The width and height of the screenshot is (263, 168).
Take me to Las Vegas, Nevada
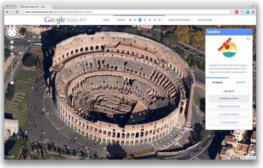click(229, 115)
